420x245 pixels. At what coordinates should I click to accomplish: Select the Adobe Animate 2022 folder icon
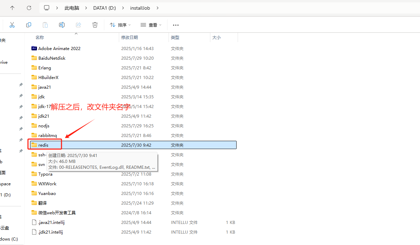pyautogui.click(x=34, y=48)
